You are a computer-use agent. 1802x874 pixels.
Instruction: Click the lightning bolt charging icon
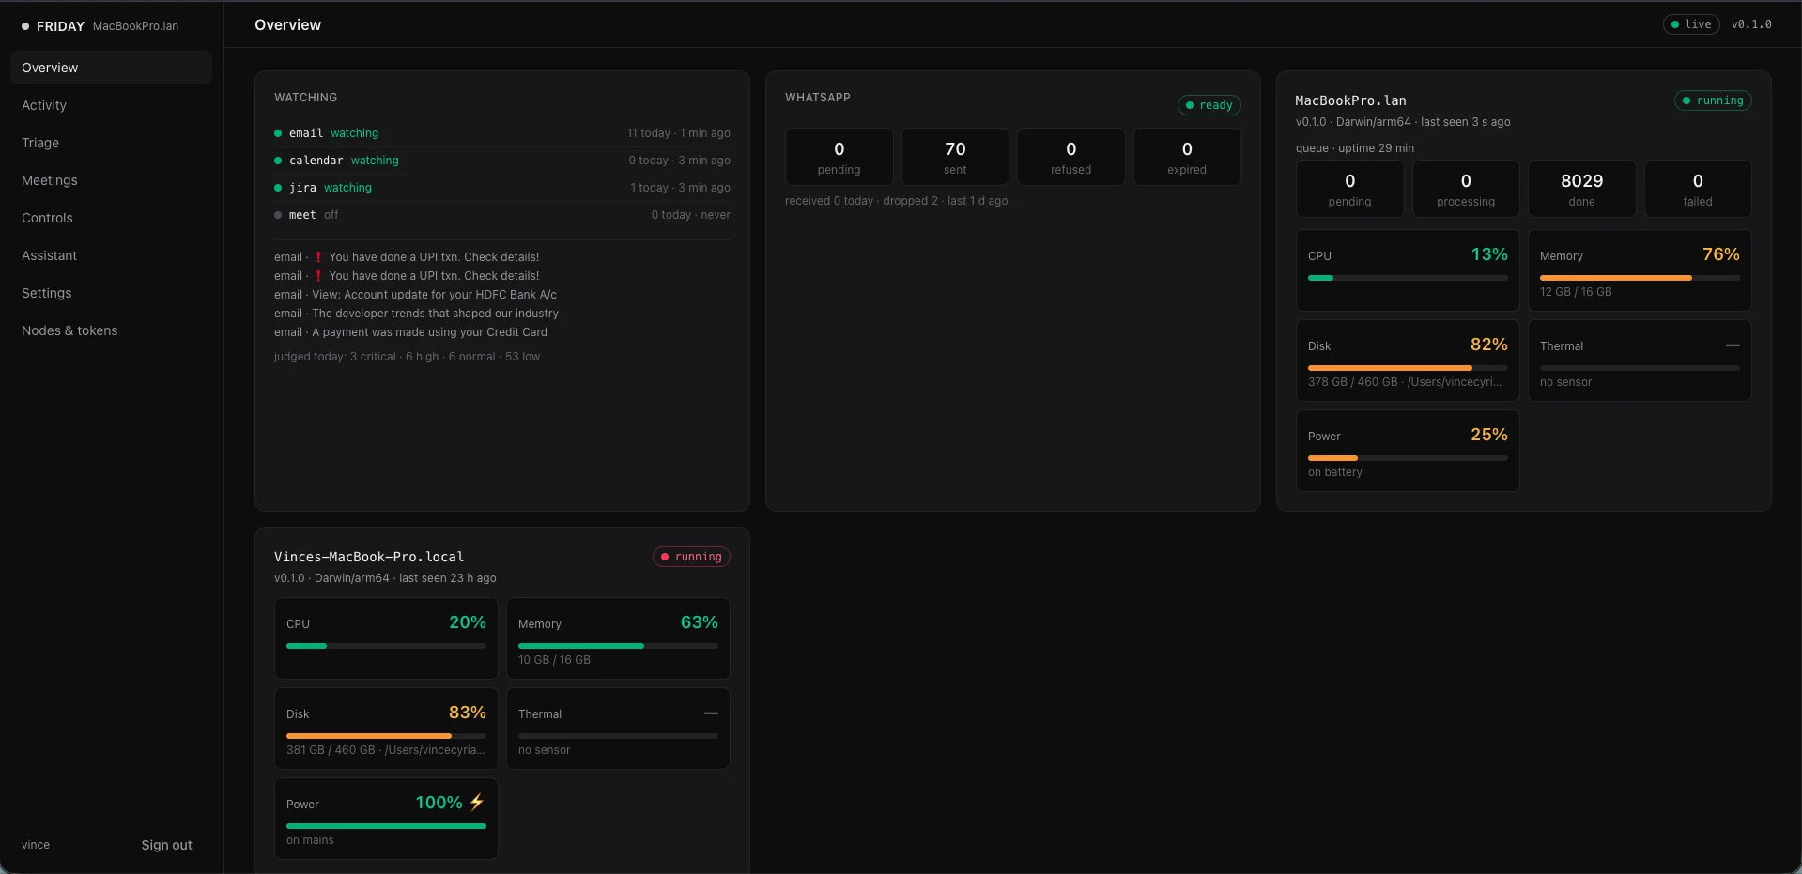click(x=476, y=802)
